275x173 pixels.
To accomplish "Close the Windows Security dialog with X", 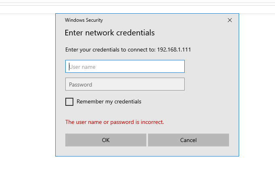I will click(230, 20).
